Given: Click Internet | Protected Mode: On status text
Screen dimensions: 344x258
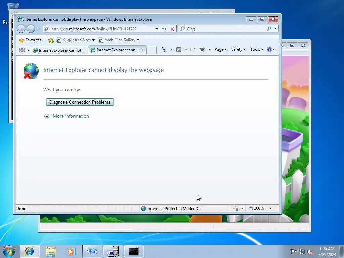Looking at the screenshot, I should 174,209.
